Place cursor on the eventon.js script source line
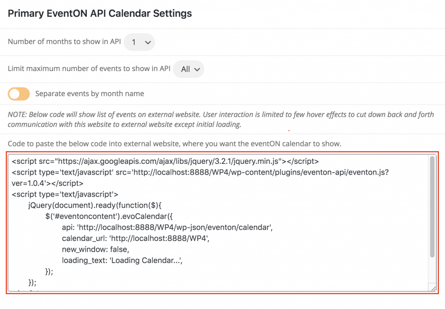 [200, 172]
